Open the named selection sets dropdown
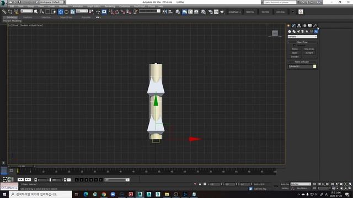Screen dimensions: 353x198 click(149, 11)
